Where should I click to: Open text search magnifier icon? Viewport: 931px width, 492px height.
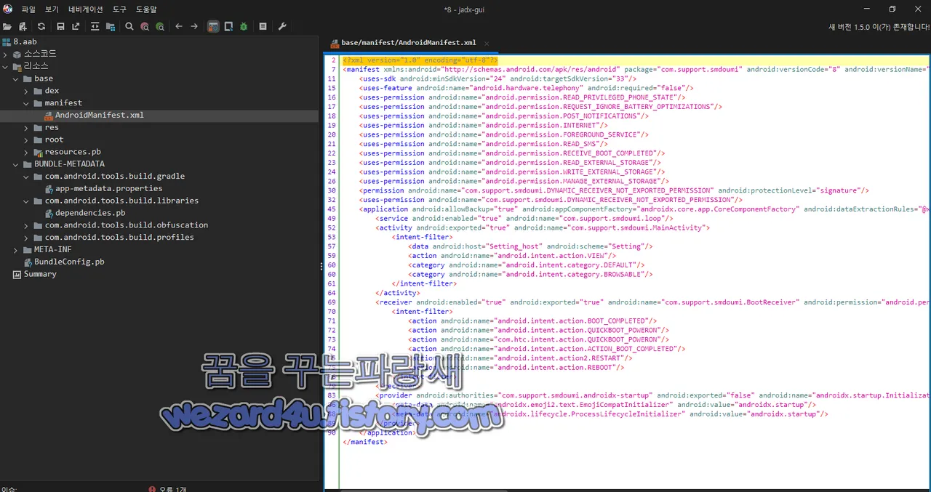coord(129,26)
